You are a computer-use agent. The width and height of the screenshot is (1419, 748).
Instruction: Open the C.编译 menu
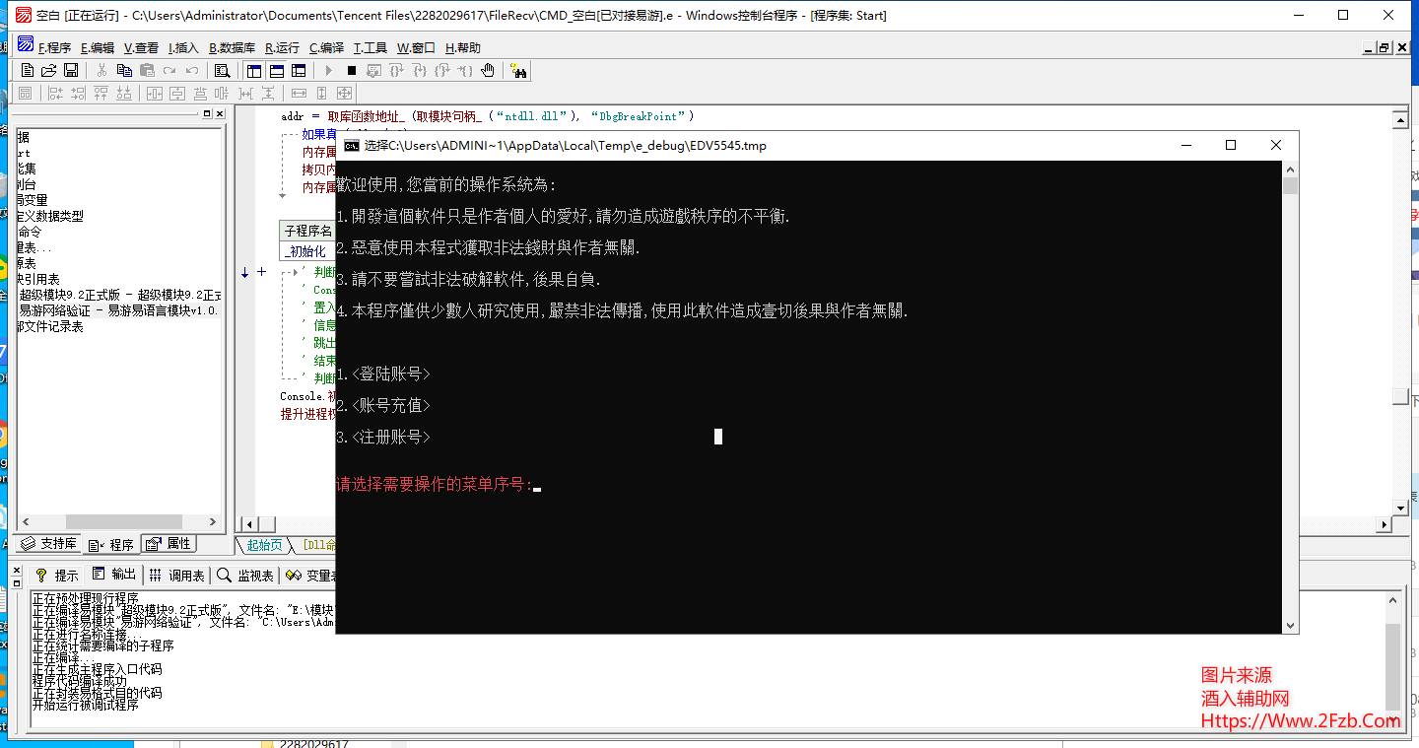(326, 47)
